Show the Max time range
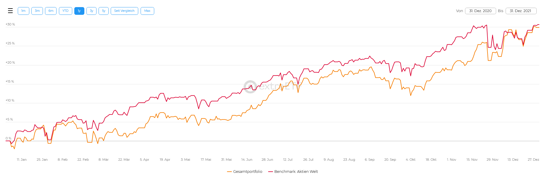 pyautogui.click(x=147, y=11)
